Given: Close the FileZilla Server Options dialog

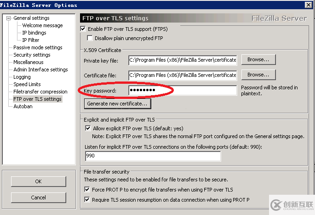Looking at the screenshot, I should (x=308, y=5).
